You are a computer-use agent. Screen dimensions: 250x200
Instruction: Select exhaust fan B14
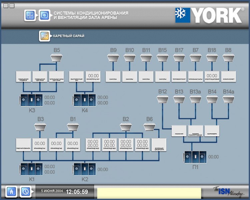(x=212, y=99)
